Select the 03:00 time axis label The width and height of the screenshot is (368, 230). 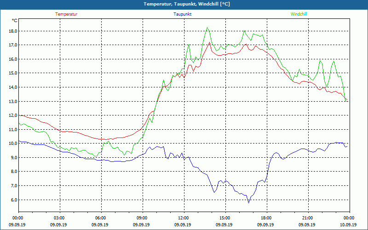coord(59,218)
